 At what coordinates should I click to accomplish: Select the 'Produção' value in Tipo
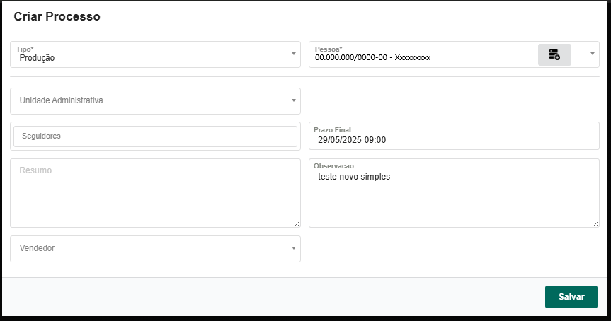click(x=37, y=58)
